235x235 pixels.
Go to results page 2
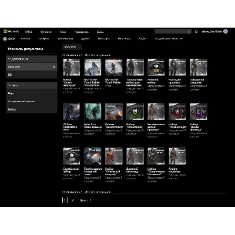coord(73,200)
